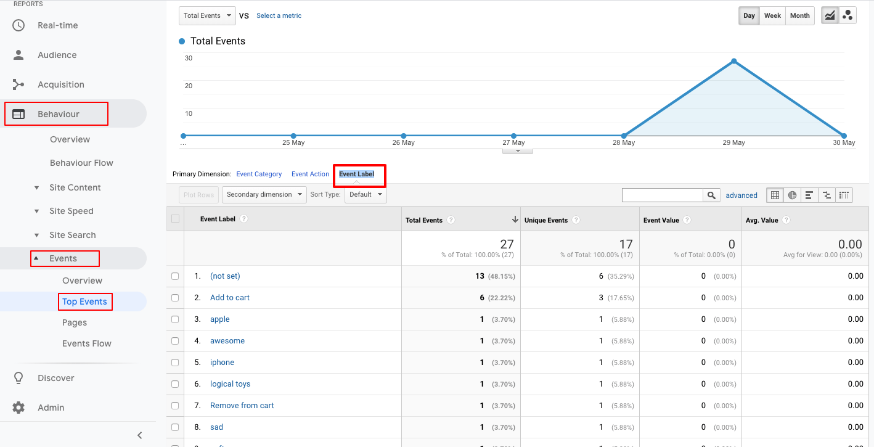Change primary dimension to Event Category
Viewport: 874px width, 447px height.
(x=259, y=174)
